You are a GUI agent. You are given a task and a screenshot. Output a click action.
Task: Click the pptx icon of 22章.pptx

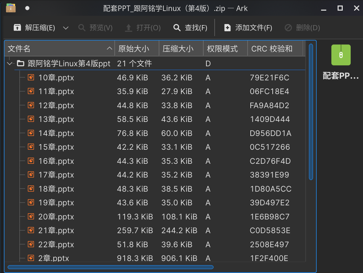[31, 244]
